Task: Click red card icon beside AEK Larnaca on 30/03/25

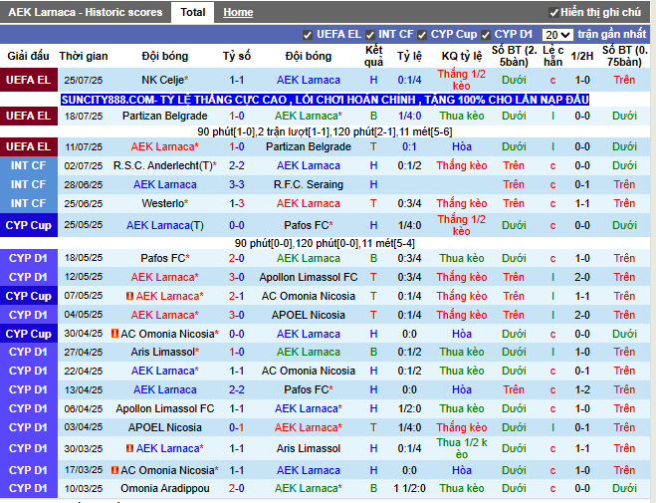Action: [129, 448]
